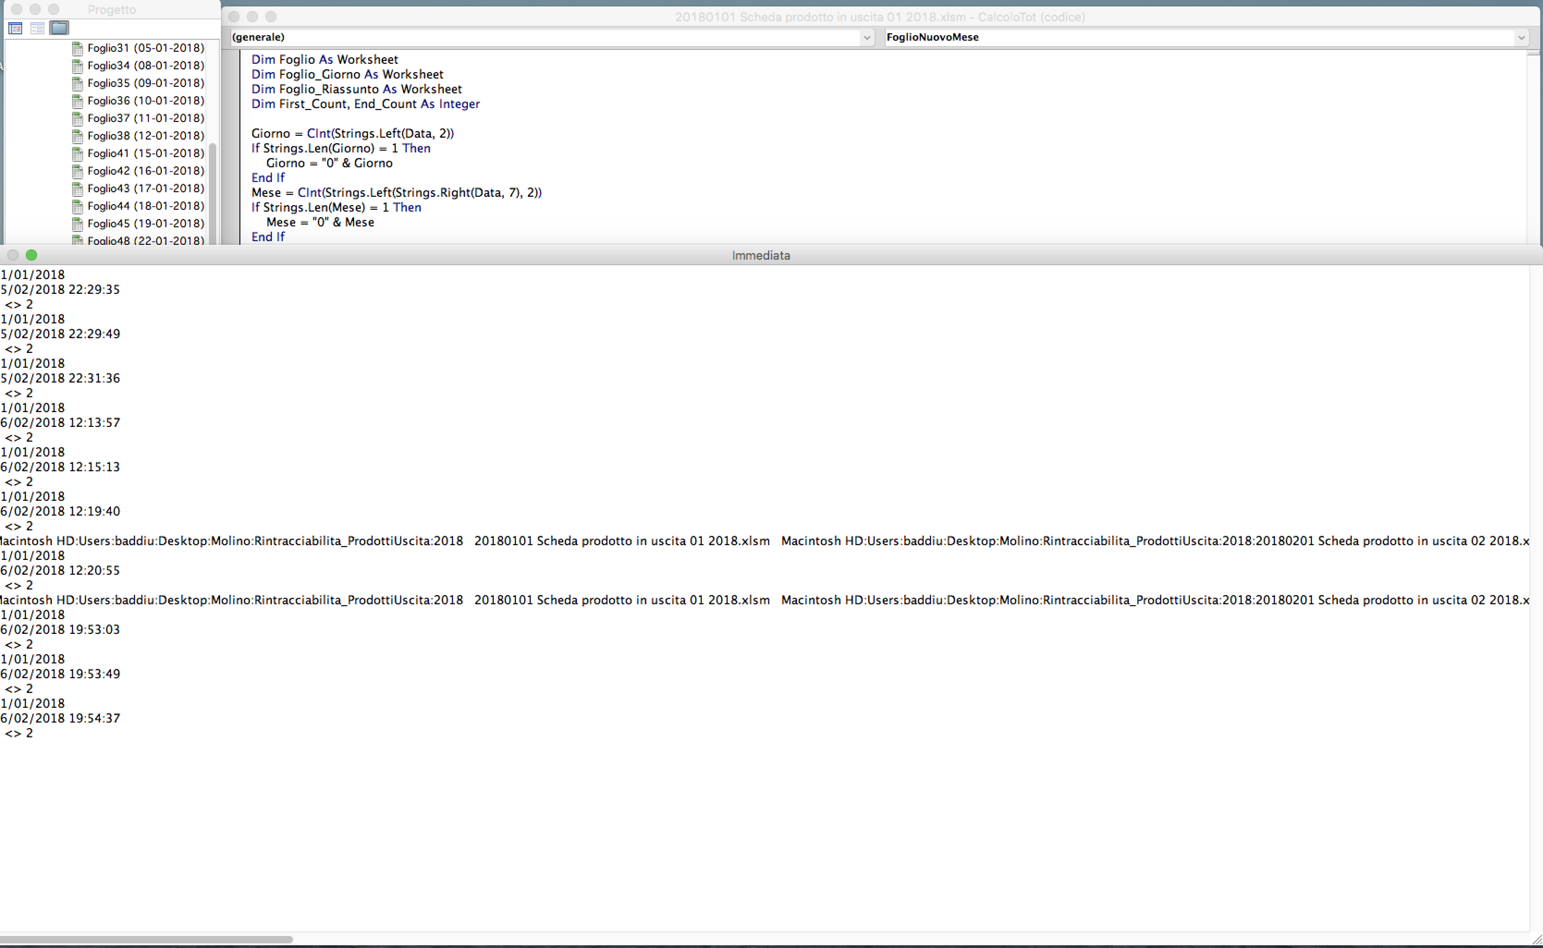Click inside the (generale) combo box

pos(539,37)
